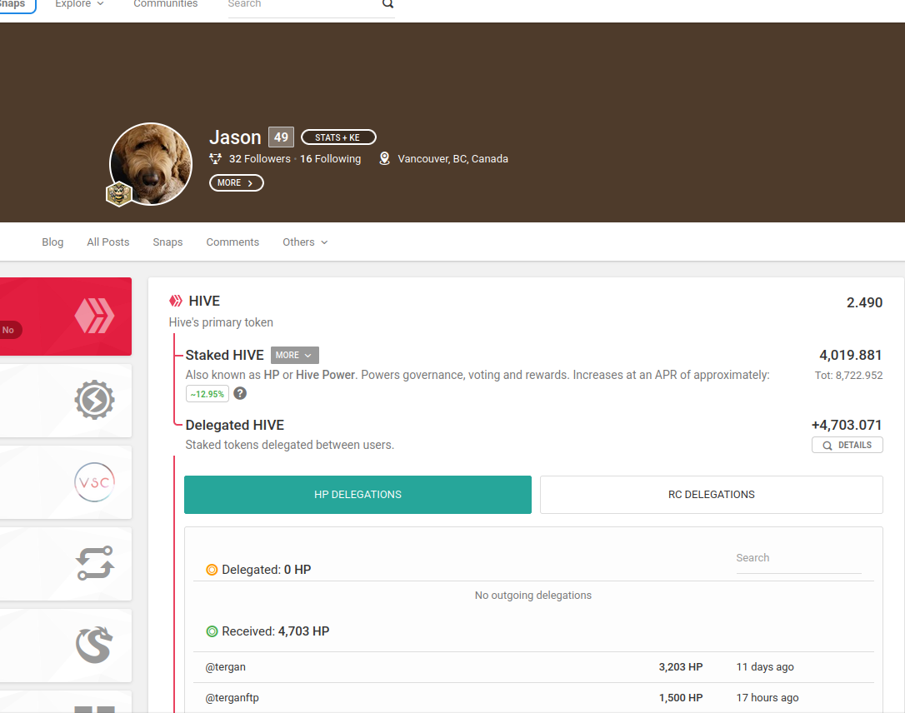
Task: Click the 'Received: 4,703 HP' label
Action: pyautogui.click(x=275, y=631)
